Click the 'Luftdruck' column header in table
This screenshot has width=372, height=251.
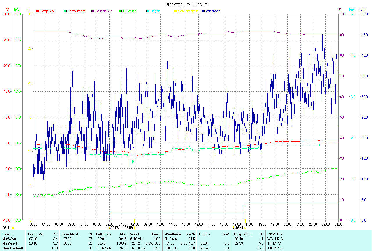(104, 234)
